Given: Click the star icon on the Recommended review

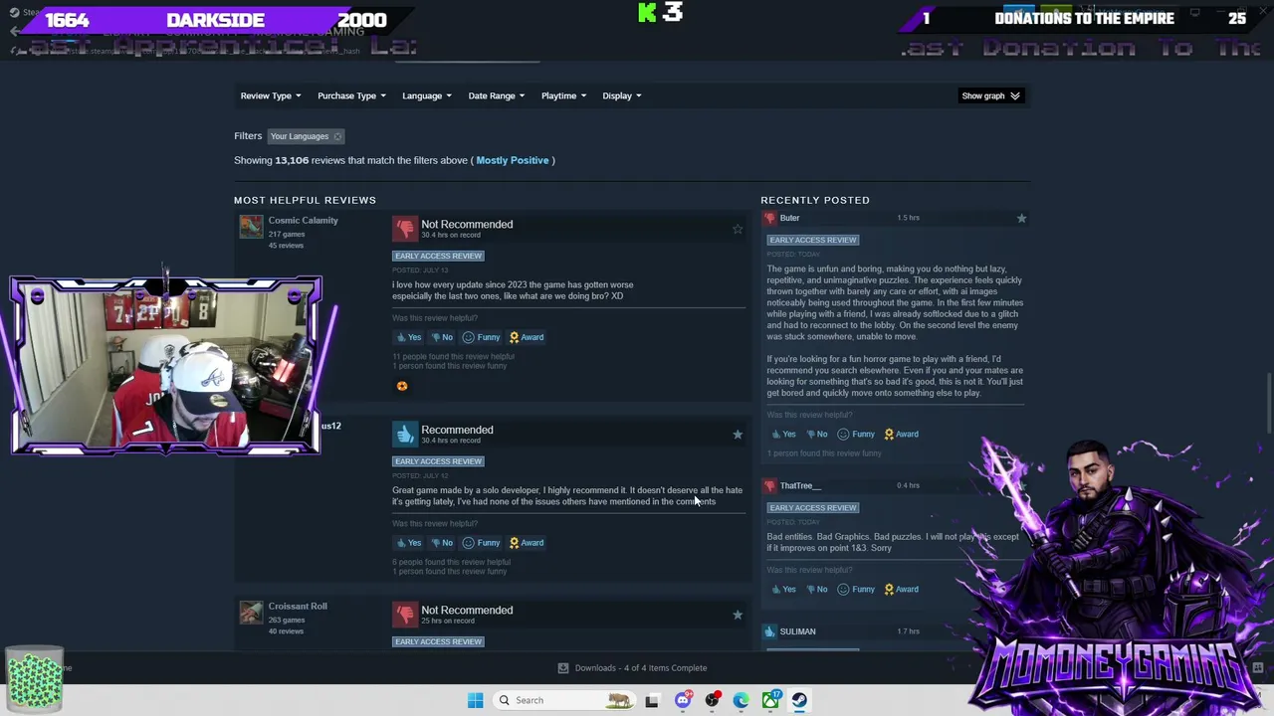Looking at the screenshot, I should pyautogui.click(x=738, y=435).
